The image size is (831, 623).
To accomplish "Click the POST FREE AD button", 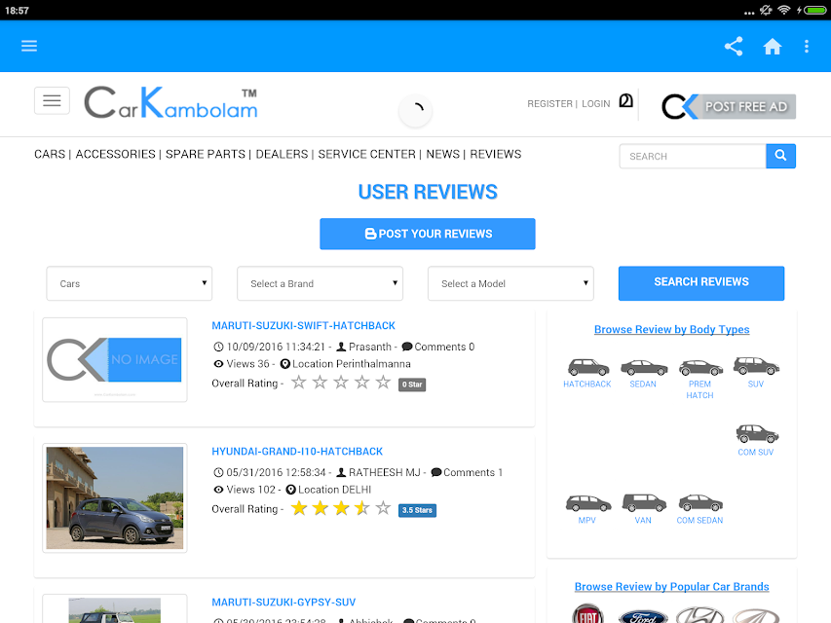I will tap(729, 106).
